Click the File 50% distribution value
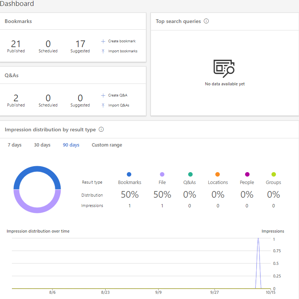Screen dimensions: 299x299 [162, 195]
